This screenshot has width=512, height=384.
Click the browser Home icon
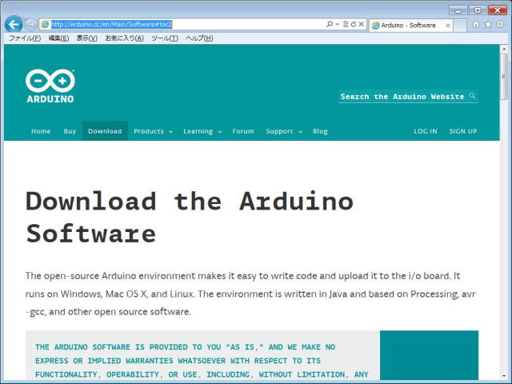pyautogui.click(x=476, y=25)
